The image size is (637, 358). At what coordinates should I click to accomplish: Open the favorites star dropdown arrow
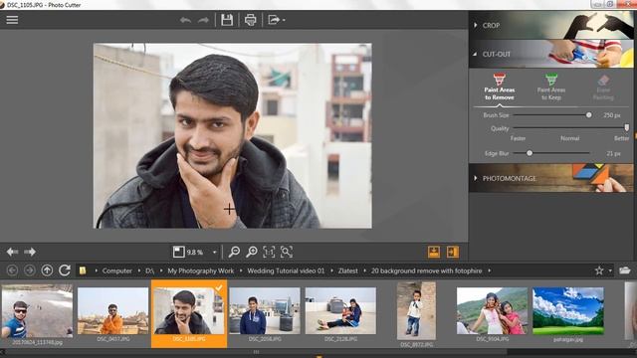point(610,270)
